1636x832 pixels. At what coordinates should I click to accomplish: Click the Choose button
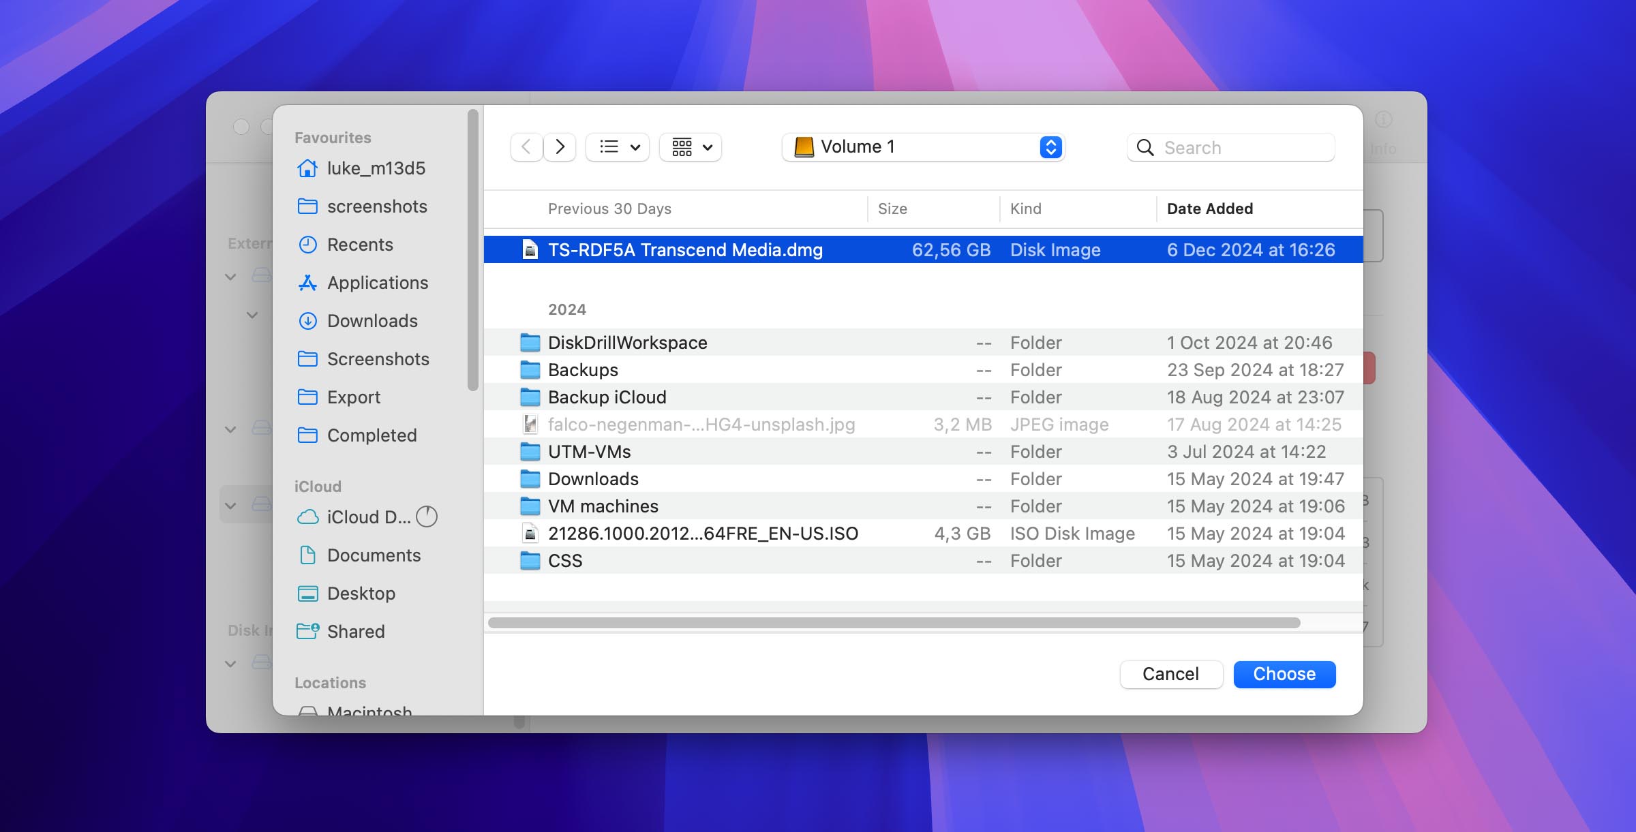pos(1285,673)
